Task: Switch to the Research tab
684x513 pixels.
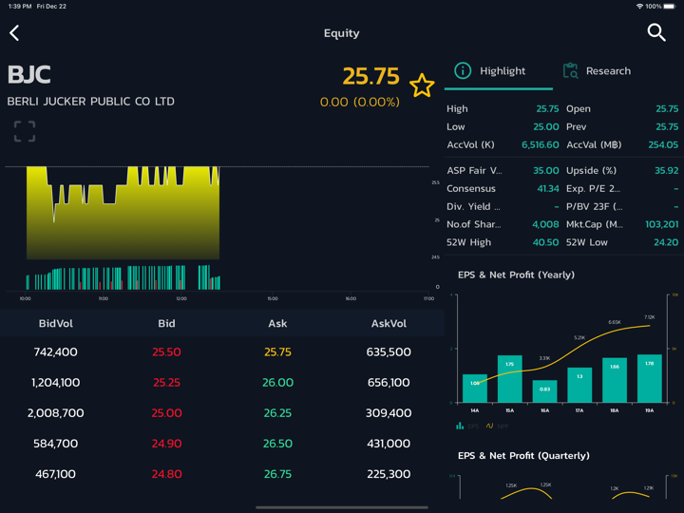Action: coord(608,70)
